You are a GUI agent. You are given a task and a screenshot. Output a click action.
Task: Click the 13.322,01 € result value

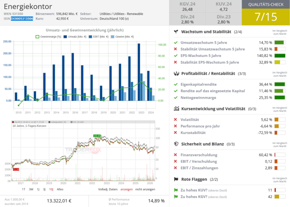coord(59,201)
